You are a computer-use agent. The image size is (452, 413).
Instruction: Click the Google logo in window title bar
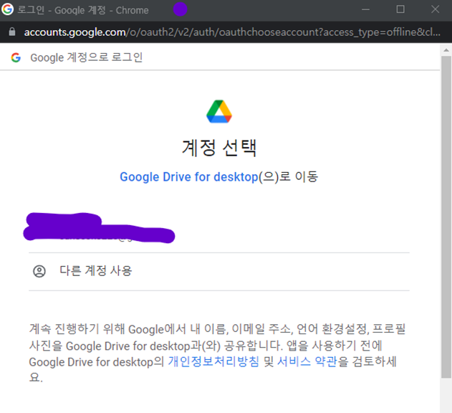[7, 9]
